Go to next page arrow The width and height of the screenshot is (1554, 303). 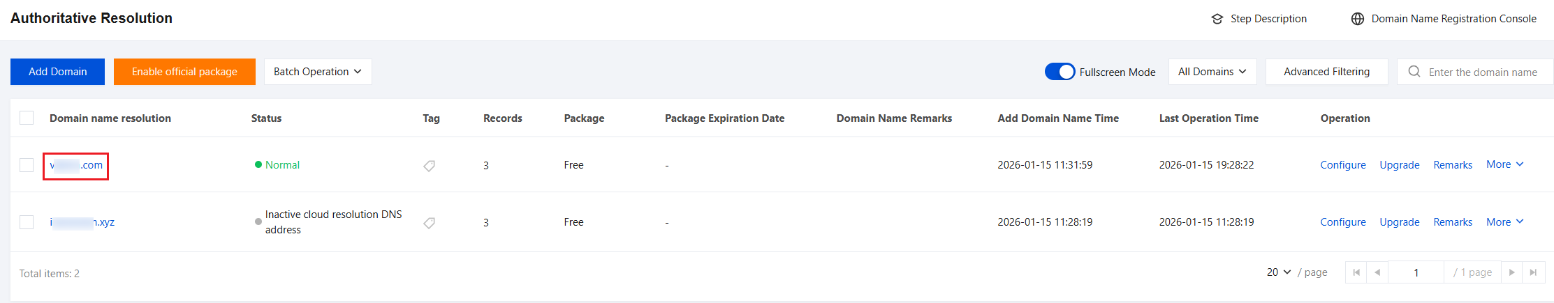(x=1511, y=272)
